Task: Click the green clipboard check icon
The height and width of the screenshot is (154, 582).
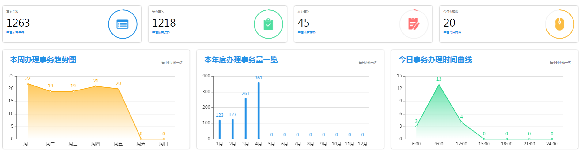Action: point(268,24)
